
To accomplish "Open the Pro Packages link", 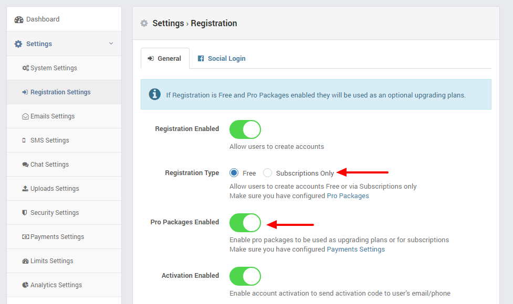I will [x=348, y=196].
